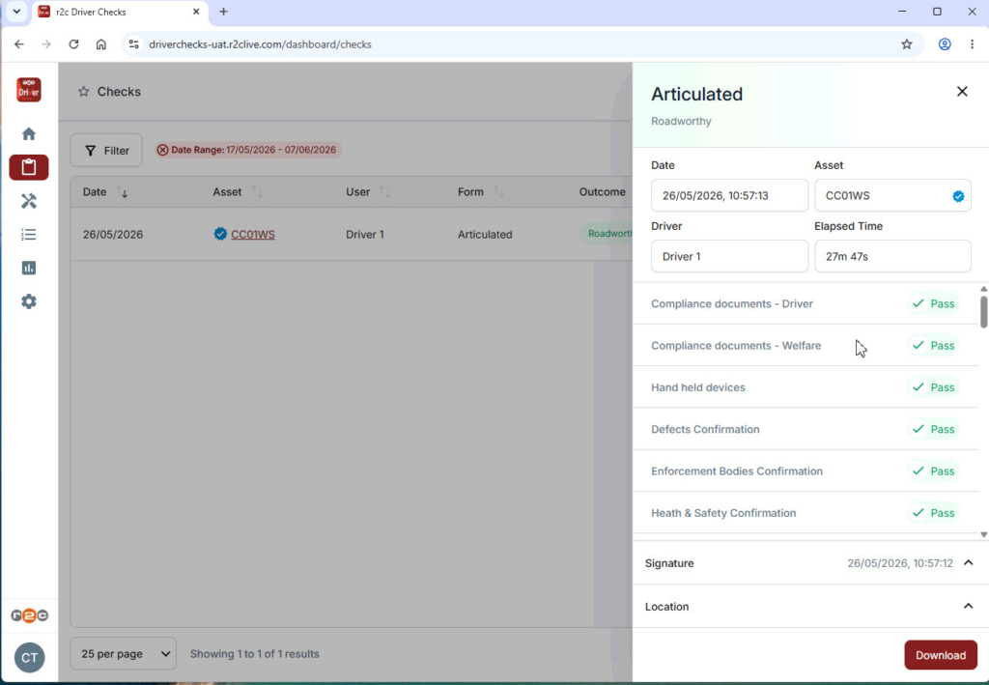
Task: Open the browser home page icon
Action: coord(100,44)
